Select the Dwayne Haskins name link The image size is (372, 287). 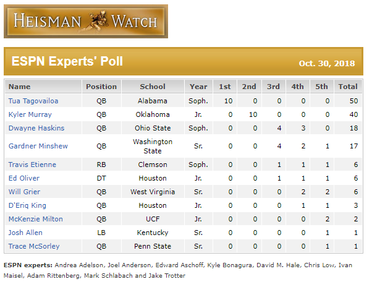click(x=36, y=128)
